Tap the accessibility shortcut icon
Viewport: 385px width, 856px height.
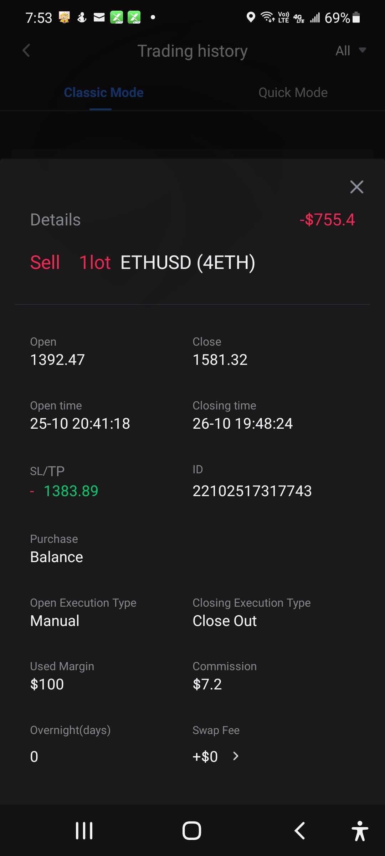point(360,831)
